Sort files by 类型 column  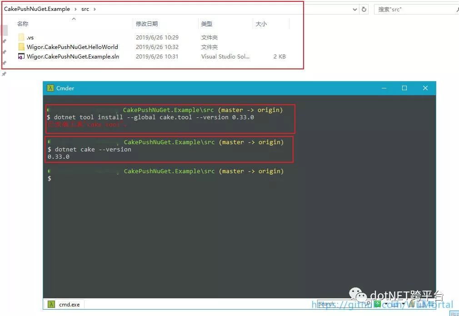click(x=207, y=24)
